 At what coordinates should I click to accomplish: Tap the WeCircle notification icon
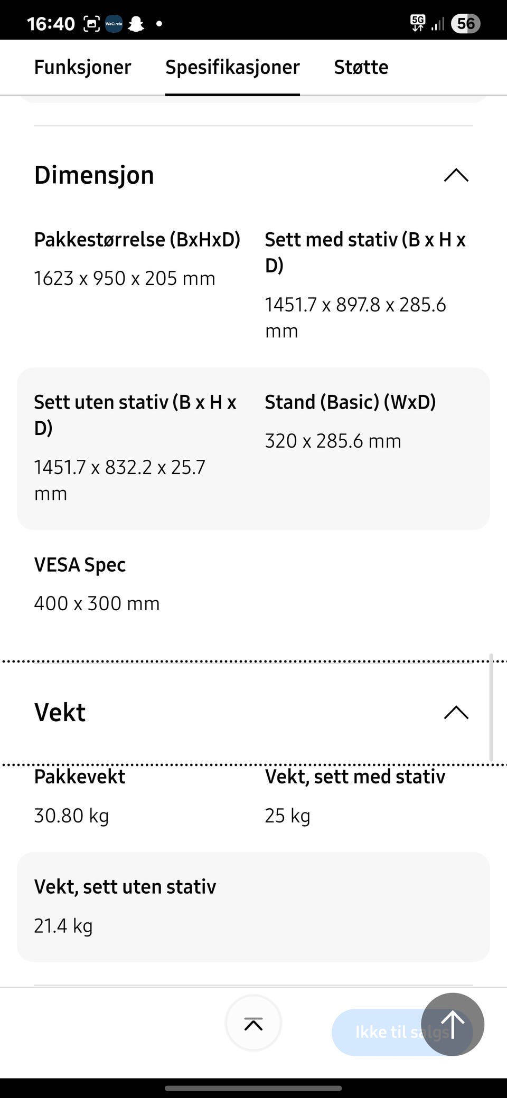pos(114,24)
